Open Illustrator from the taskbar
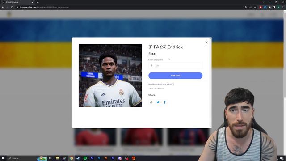This screenshot has width=286, height=161. click(106, 158)
